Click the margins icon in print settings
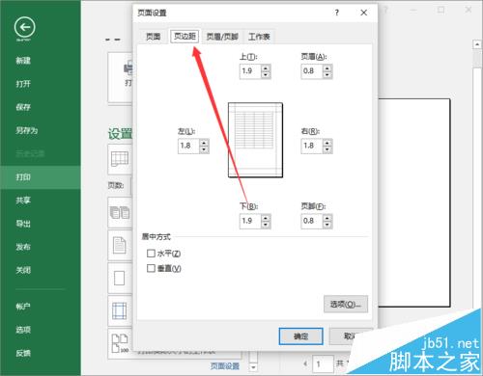The height and width of the screenshot is (376, 483). pos(119,311)
